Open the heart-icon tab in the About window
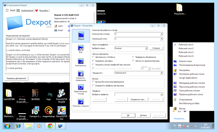 click(42, 10)
